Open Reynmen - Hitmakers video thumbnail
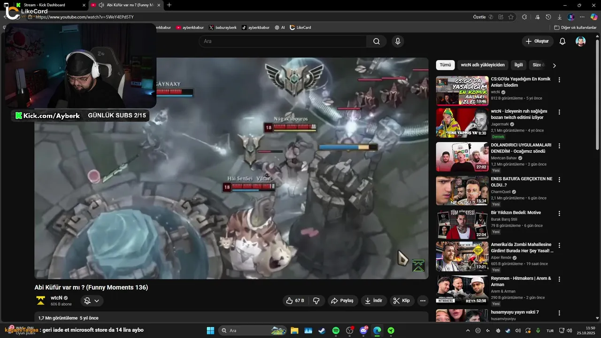This screenshot has height=338, width=601. 462,290
